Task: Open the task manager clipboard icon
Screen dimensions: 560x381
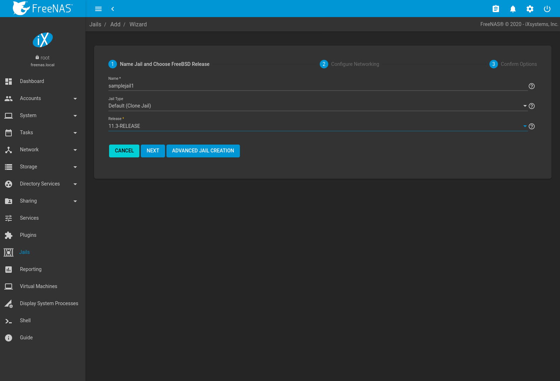Action: point(495,9)
